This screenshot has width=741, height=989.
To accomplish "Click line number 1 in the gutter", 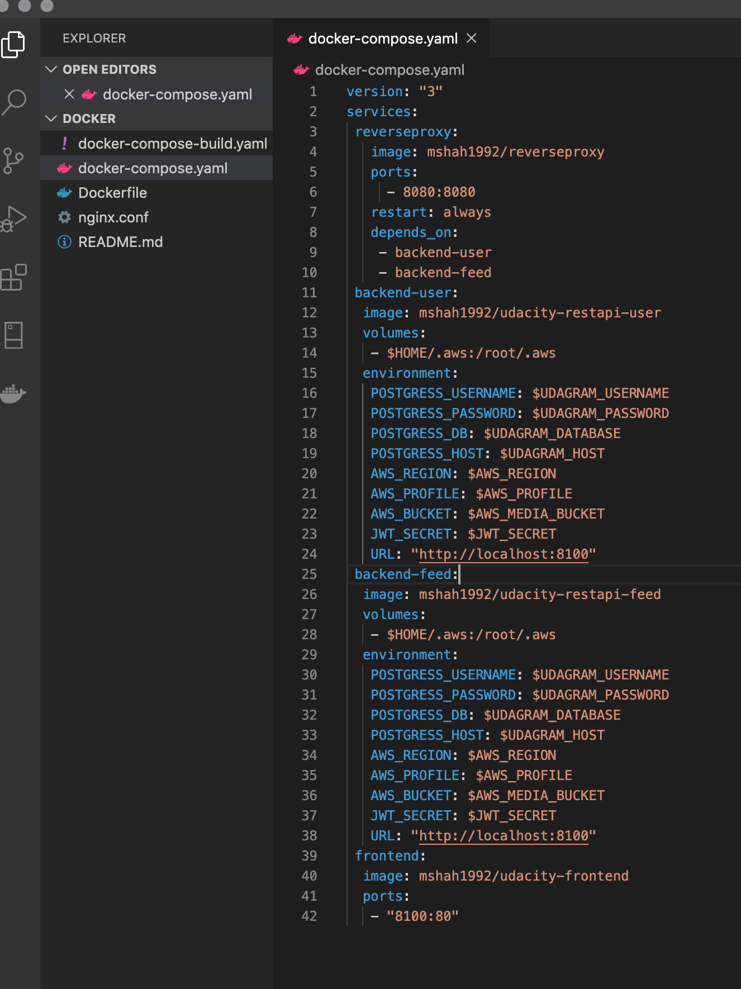I will pyautogui.click(x=313, y=91).
